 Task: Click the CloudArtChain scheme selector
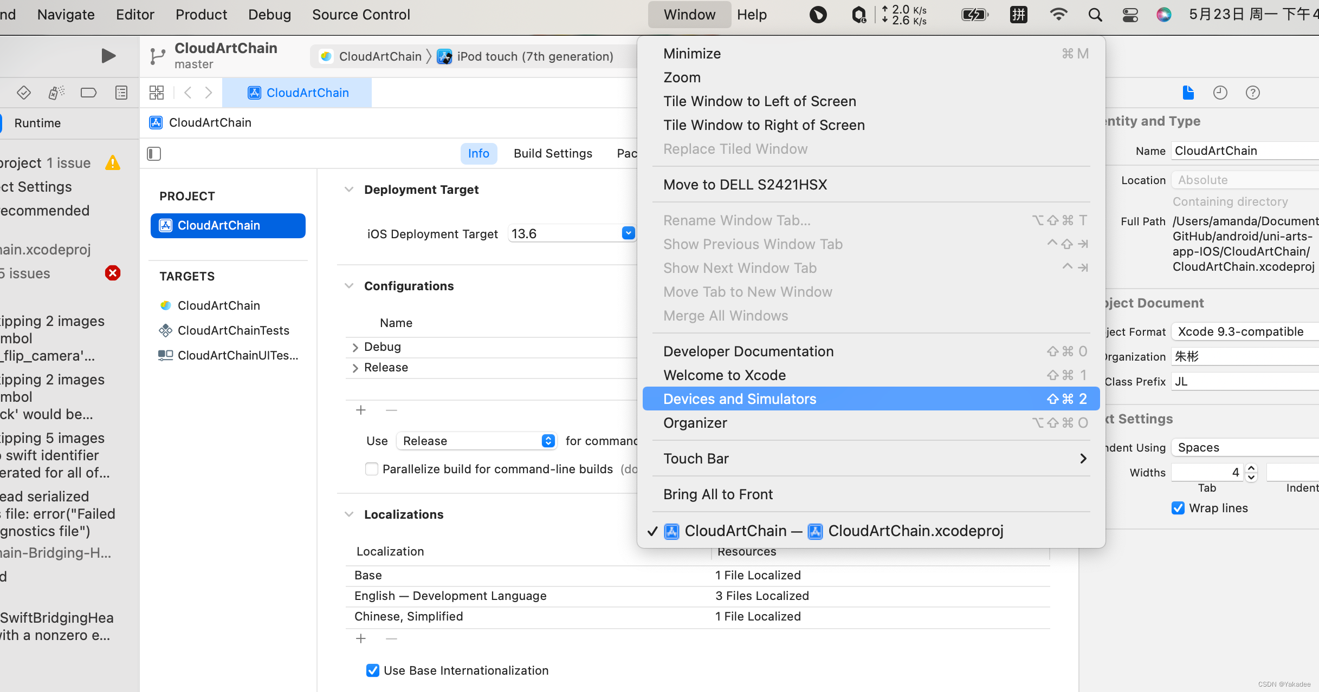371,56
